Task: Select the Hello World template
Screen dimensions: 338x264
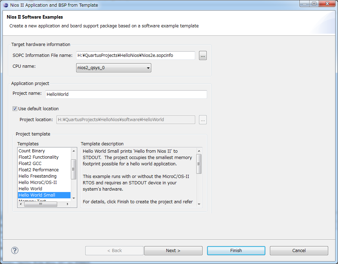Action: (x=44, y=189)
